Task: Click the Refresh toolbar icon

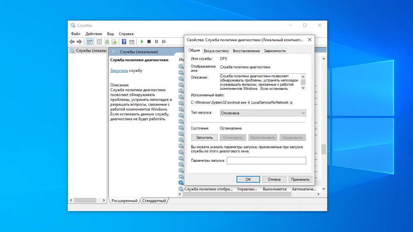Action: point(106,42)
